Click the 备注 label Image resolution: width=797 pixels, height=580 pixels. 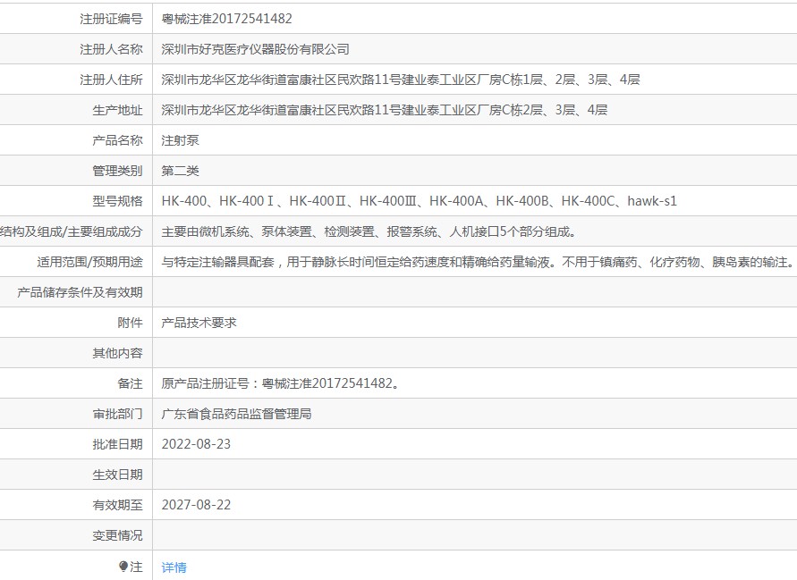[130, 383]
